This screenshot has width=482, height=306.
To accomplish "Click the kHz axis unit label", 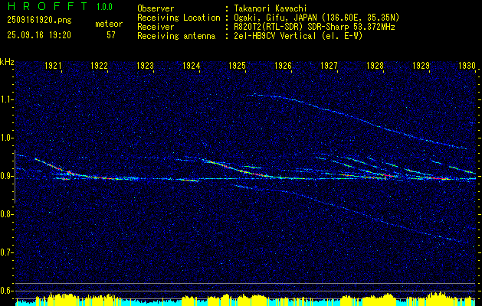I will click(x=7, y=62).
